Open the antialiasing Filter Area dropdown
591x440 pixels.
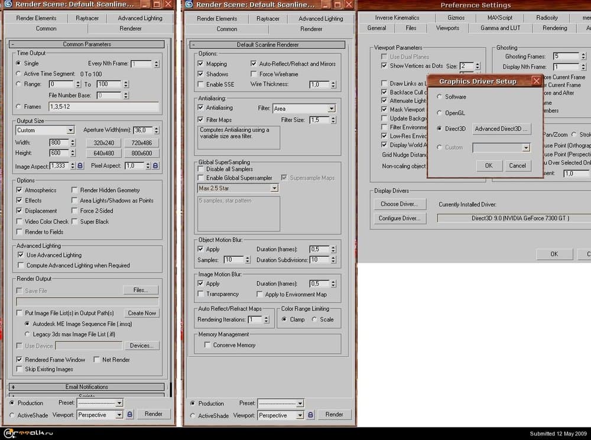click(331, 109)
